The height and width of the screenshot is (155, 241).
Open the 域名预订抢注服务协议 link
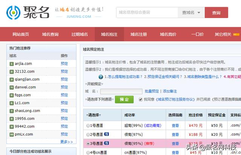pos(175,99)
